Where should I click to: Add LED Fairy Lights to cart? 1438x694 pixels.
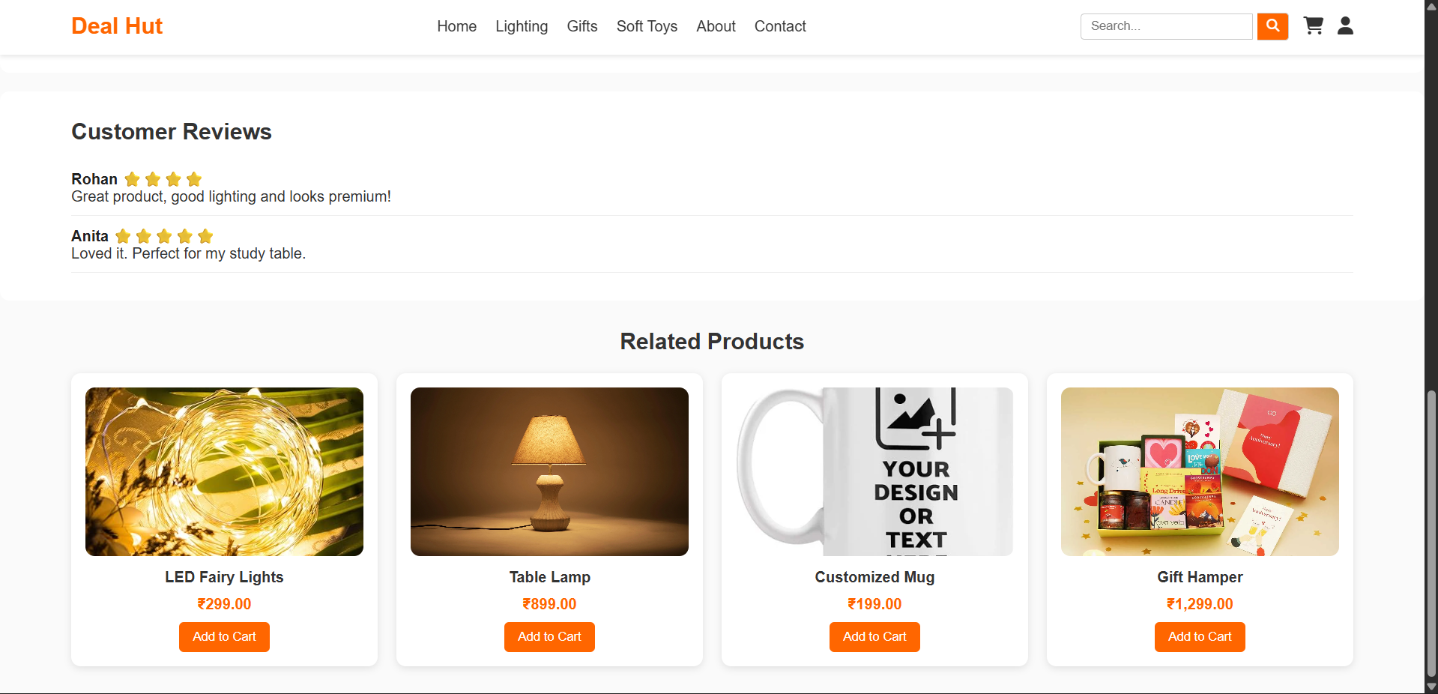pos(224,636)
